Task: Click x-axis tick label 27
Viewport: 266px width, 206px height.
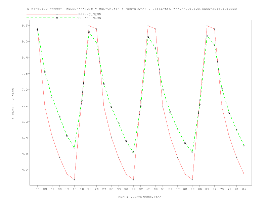Action: (104, 189)
